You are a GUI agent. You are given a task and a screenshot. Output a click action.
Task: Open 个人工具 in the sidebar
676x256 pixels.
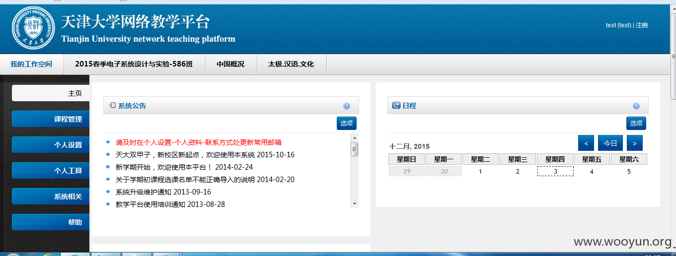click(x=51, y=171)
